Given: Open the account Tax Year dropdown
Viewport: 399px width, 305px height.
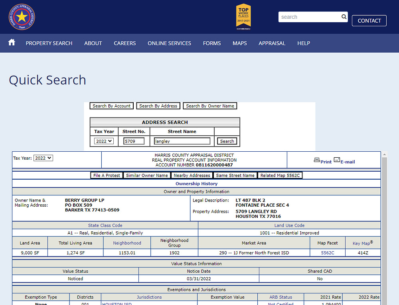Looking at the screenshot, I should click(43, 158).
